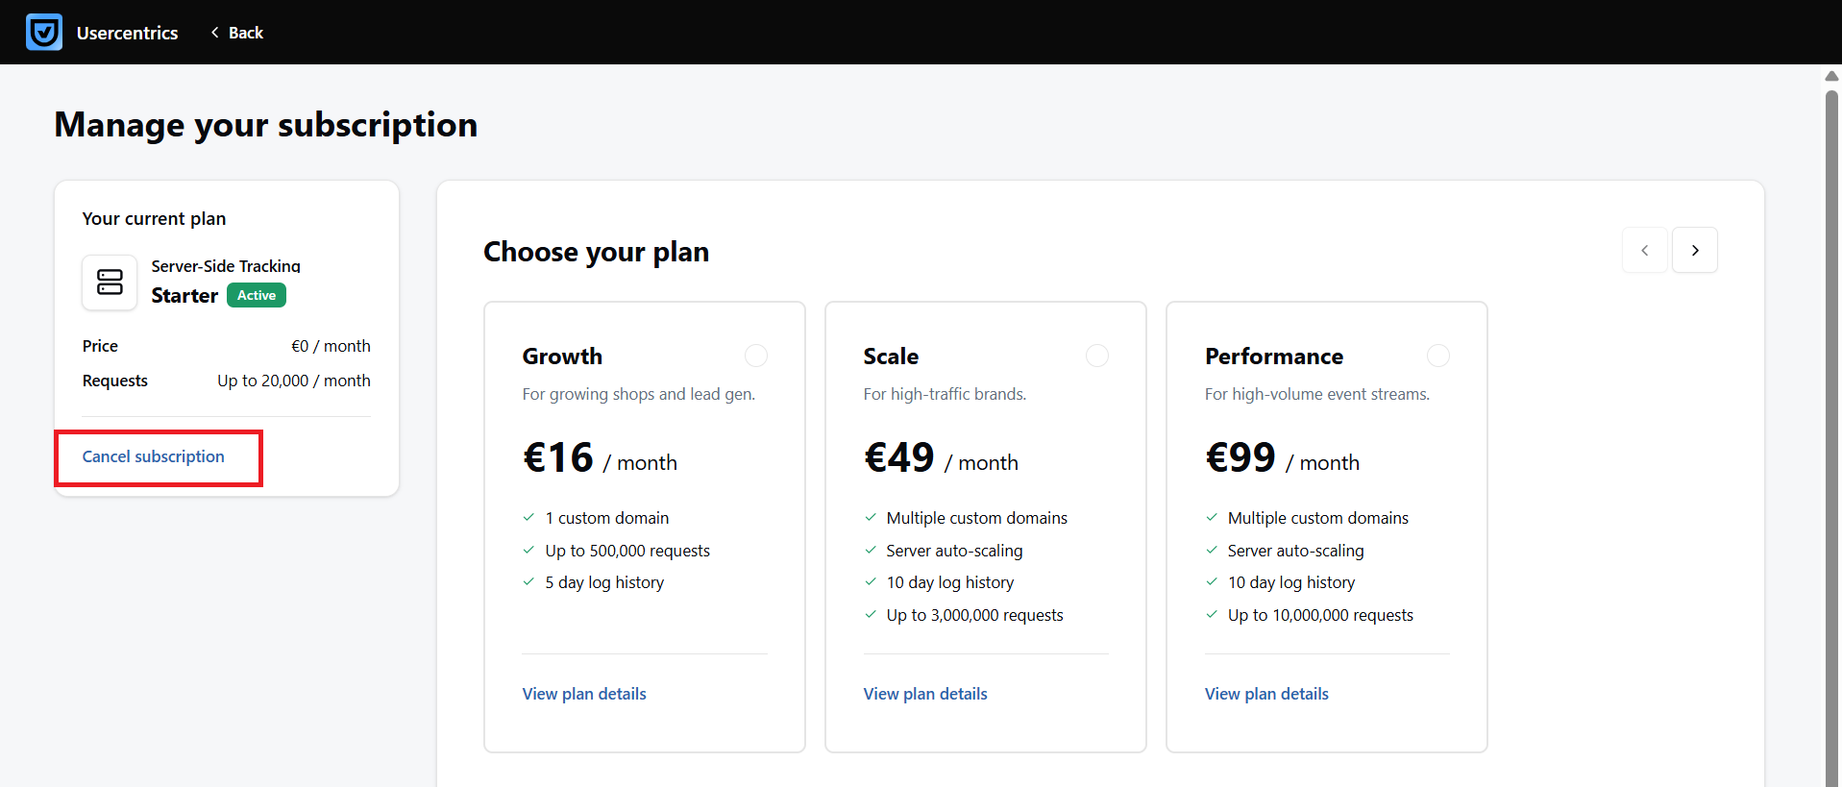Select the Growth plan radio button
Viewport: 1842px width, 787px height.
(x=756, y=356)
